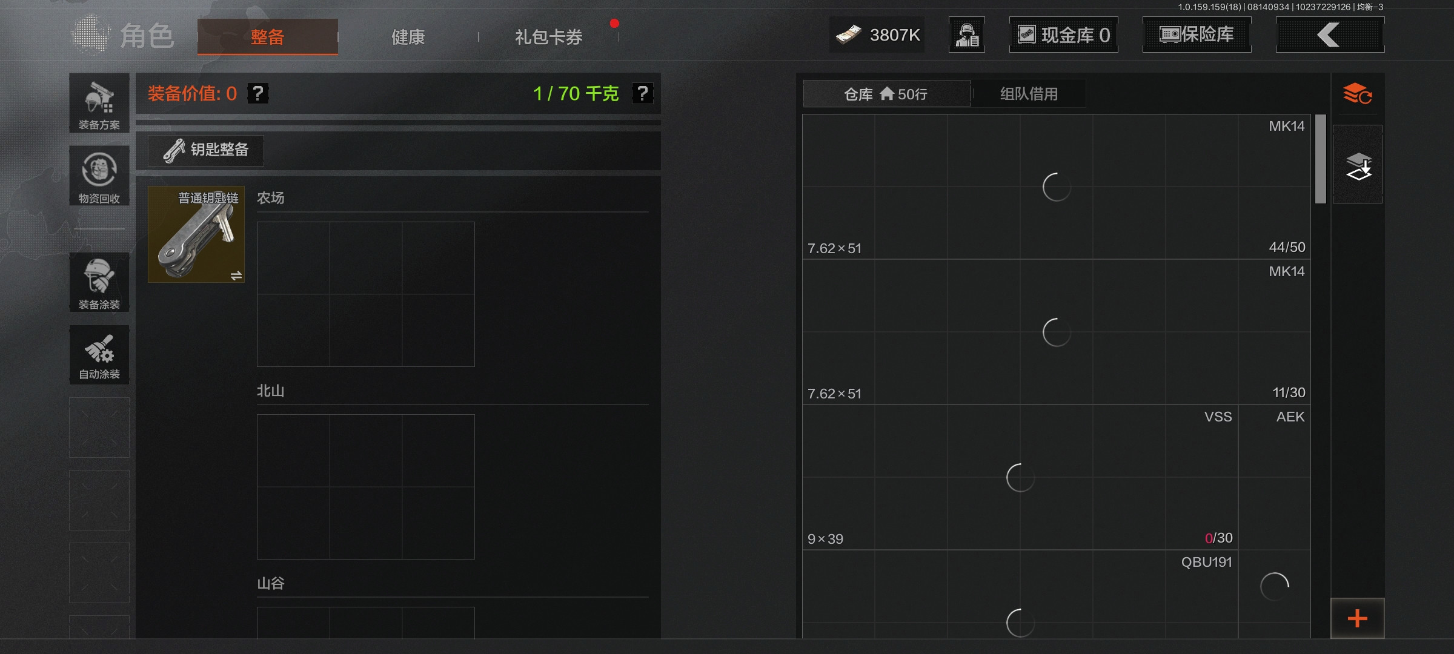Select the MK14 item with 11/30 ammo
Image resolution: width=1454 pixels, height=654 pixels.
click(1057, 332)
